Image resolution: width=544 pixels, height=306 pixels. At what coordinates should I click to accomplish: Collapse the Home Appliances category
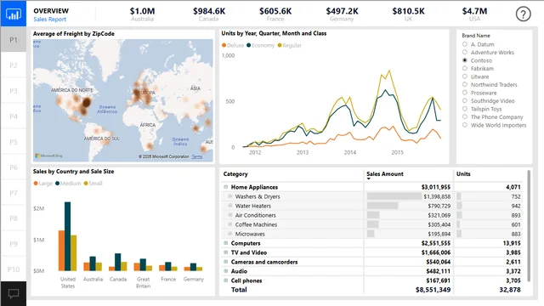(x=226, y=187)
